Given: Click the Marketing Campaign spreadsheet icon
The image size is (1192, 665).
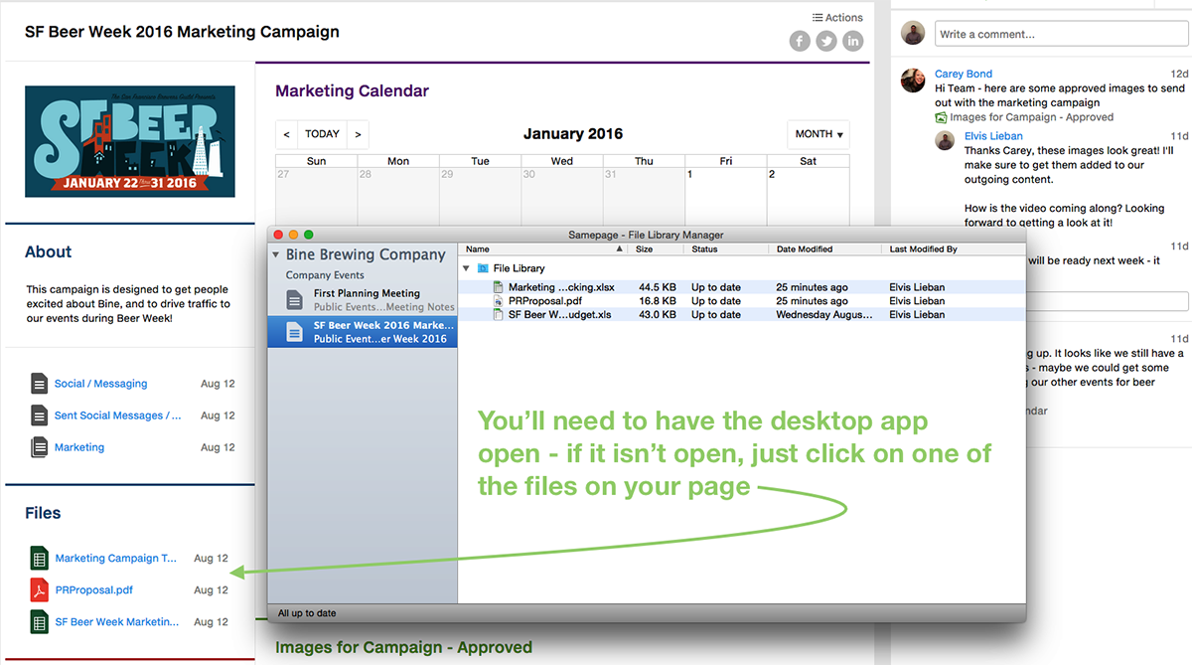Looking at the screenshot, I should [x=39, y=559].
